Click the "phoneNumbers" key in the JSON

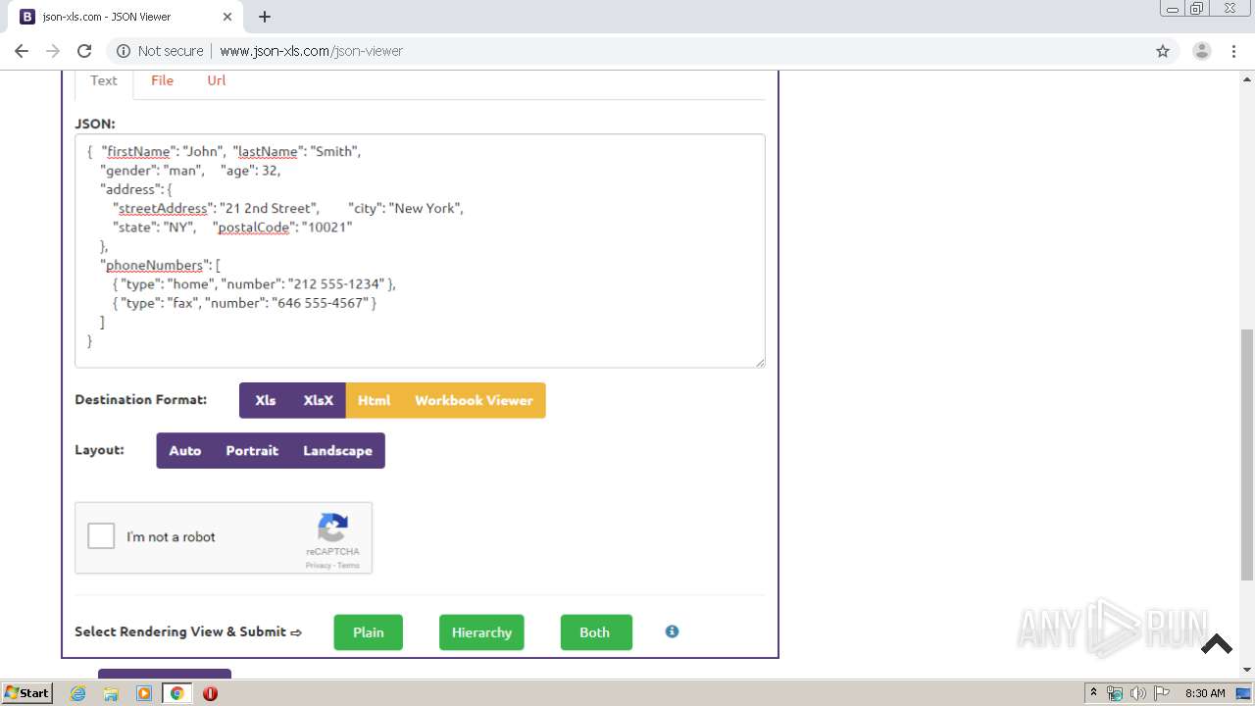coord(154,265)
